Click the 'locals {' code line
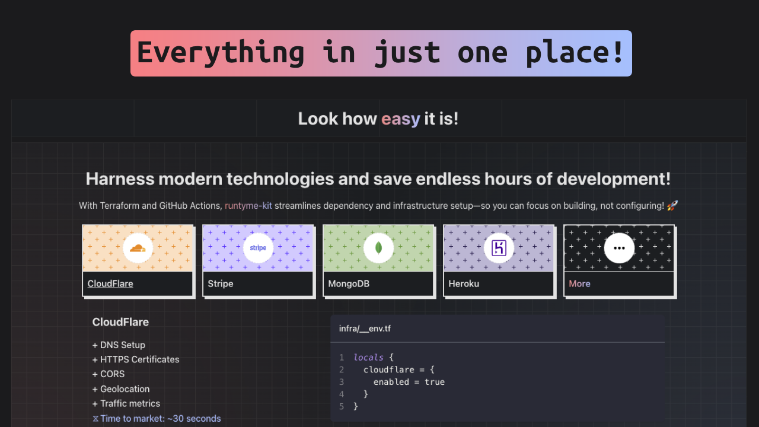Viewport: 759px width, 427px height. point(374,358)
